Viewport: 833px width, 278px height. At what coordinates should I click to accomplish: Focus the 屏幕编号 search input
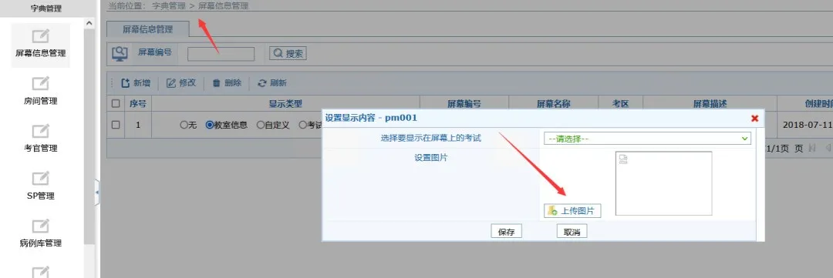click(x=221, y=54)
